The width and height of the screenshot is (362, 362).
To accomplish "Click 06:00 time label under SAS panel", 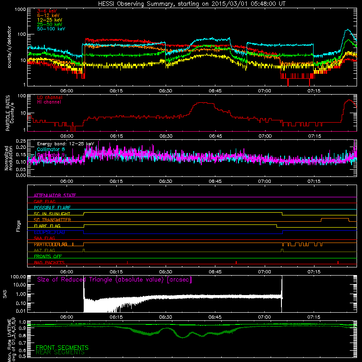I will click(x=67, y=317).
